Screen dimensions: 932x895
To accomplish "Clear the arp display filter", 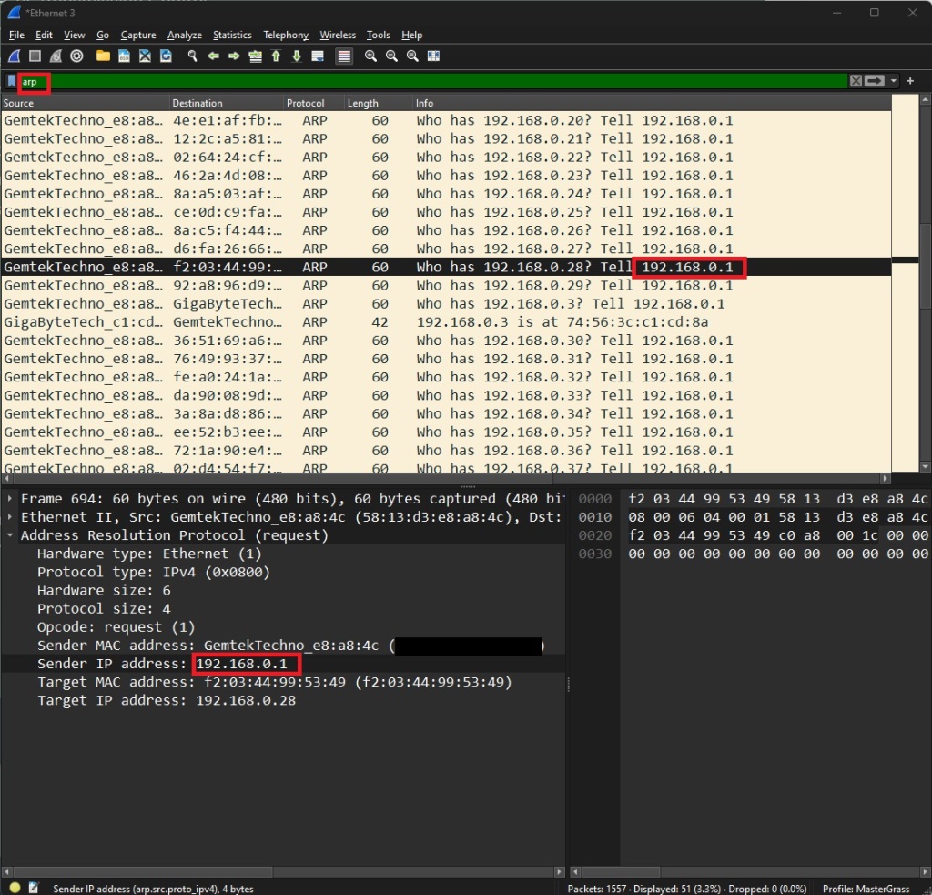I will pos(856,81).
